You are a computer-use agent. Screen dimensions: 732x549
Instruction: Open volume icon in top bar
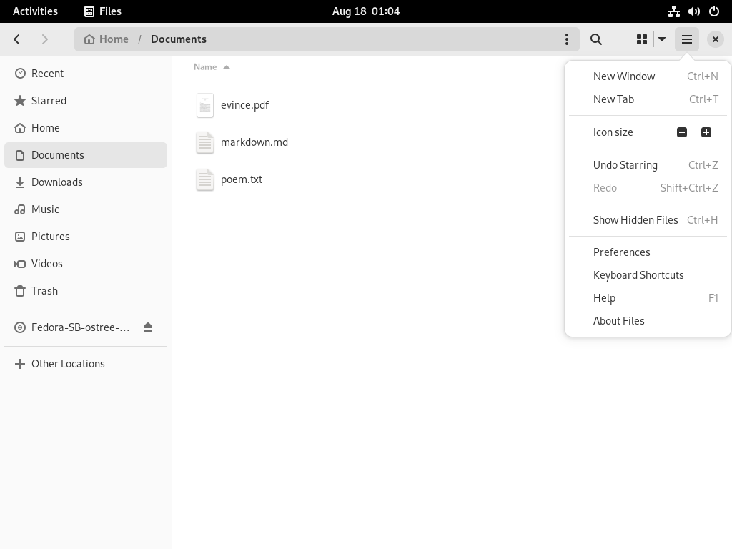tap(693, 11)
